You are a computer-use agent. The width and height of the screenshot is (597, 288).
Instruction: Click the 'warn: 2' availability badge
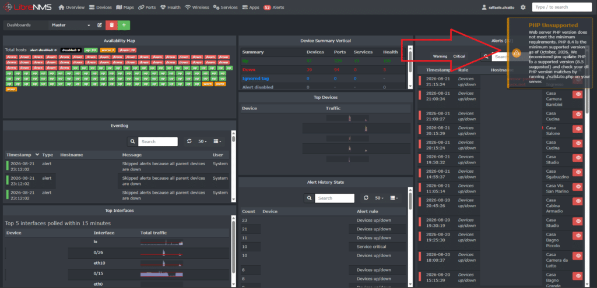108,50
